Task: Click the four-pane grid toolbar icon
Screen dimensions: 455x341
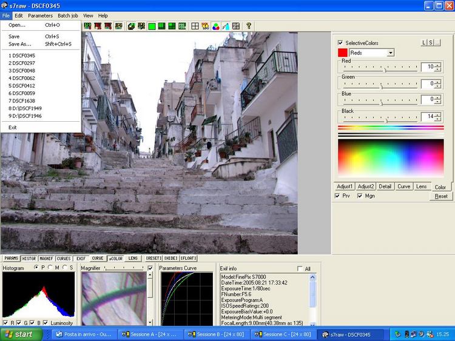Action: 195,26
